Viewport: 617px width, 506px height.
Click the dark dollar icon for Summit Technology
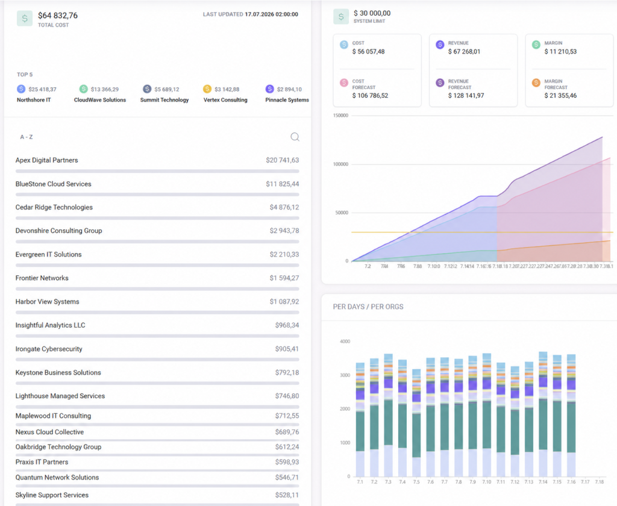click(147, 89)
